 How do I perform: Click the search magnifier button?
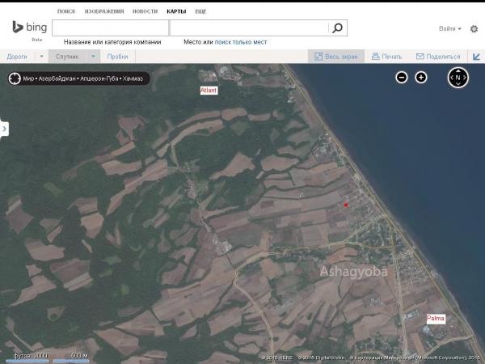(338, 28)
